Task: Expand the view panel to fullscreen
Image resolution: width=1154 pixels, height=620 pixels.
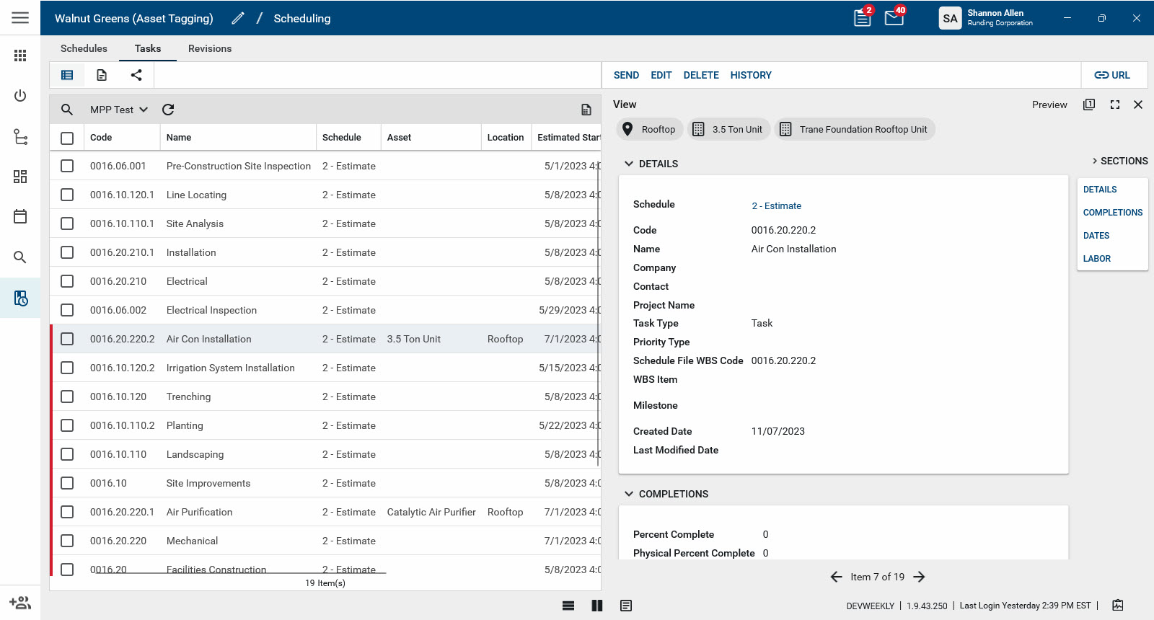Action: tap(1115, 105)
